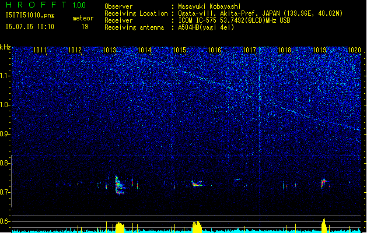Image resolution: width=367 pixels, height=233 pixels.
Task: Click the meteor echo between 1015 and 1016
Action: [197, 183]
